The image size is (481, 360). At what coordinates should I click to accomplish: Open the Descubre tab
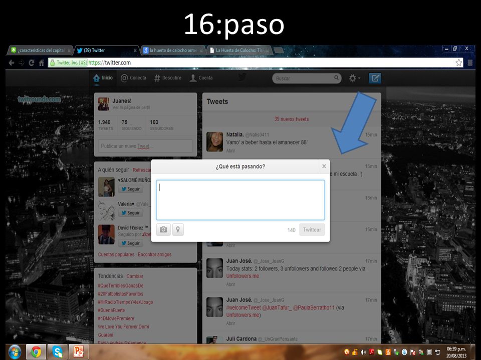click(x=168, y=78)
